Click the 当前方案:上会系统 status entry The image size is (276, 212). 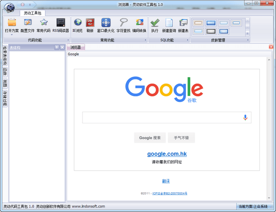tap(253, 206)
